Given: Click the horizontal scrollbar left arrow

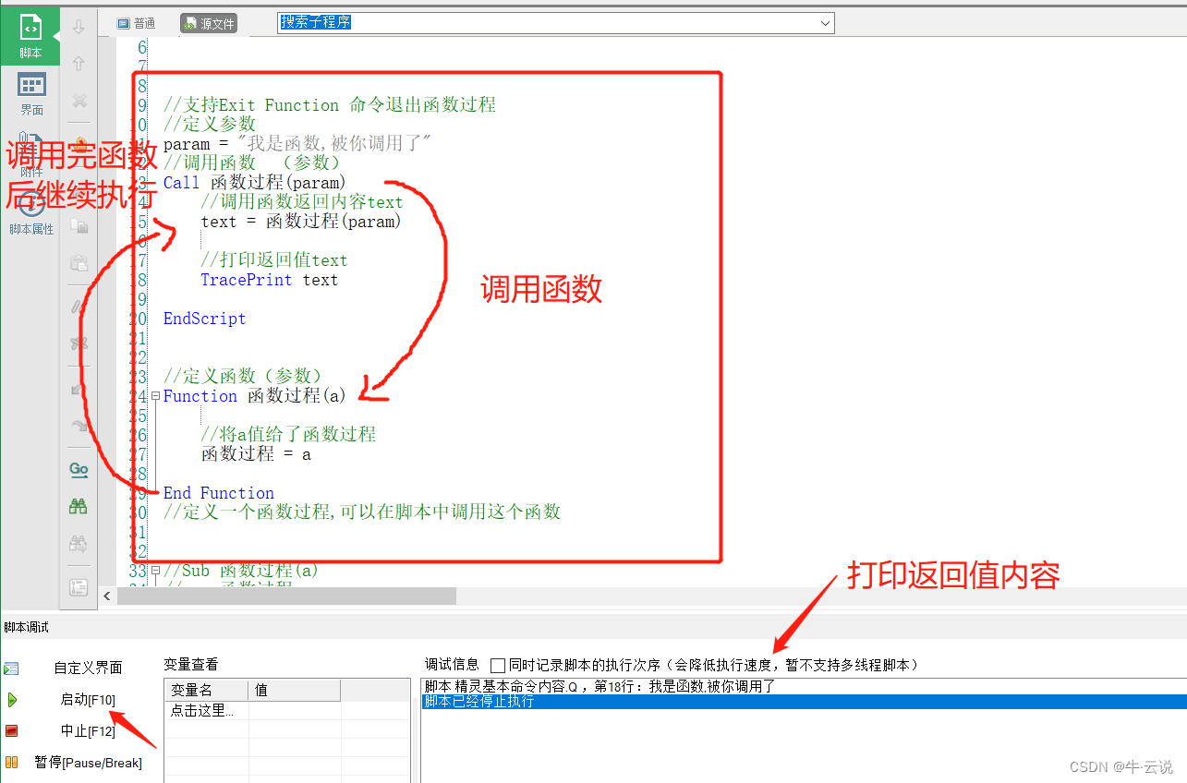Looking at the screenshot, I should tap(108, 596).
